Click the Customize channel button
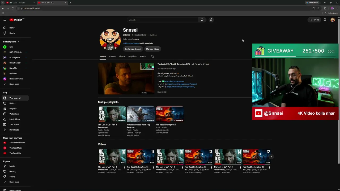This screenshot has height=191, width=340. click(133, 49)
